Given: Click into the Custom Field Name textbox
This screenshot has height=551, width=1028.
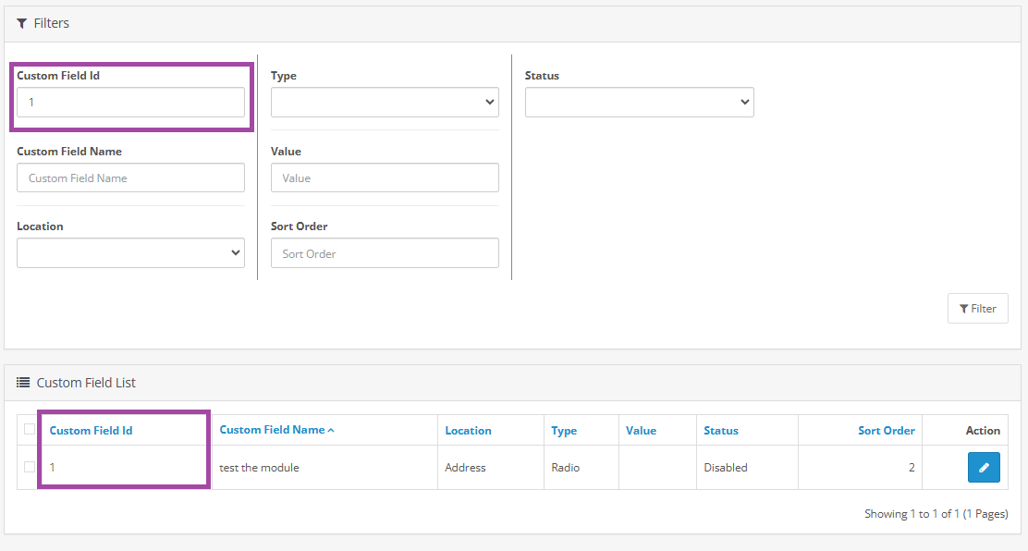Looking at the screenshot, I should click(130, 178).
